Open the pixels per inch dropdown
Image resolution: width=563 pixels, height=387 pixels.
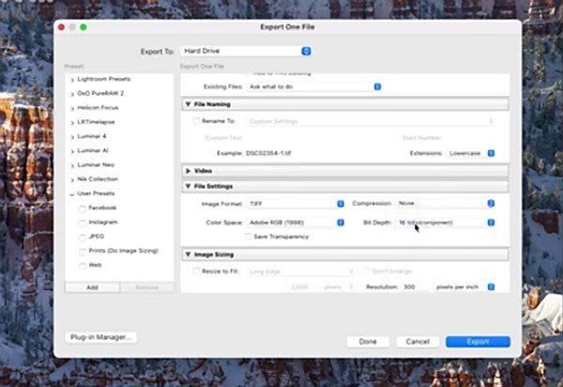[464, 286]
